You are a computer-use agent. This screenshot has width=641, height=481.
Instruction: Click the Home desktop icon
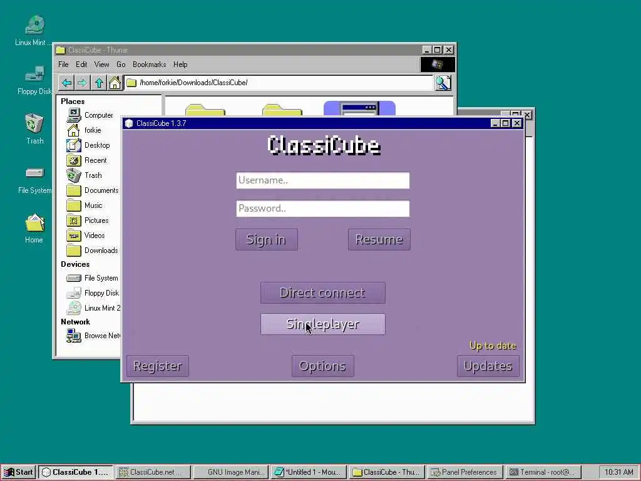(x=34, y=229)
